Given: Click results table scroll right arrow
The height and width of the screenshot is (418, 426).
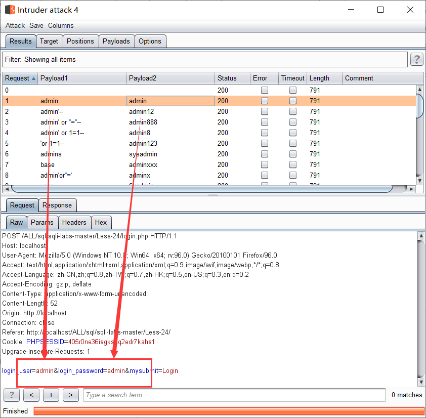Looking at the screenshot, I should click(x=412, y=189).
